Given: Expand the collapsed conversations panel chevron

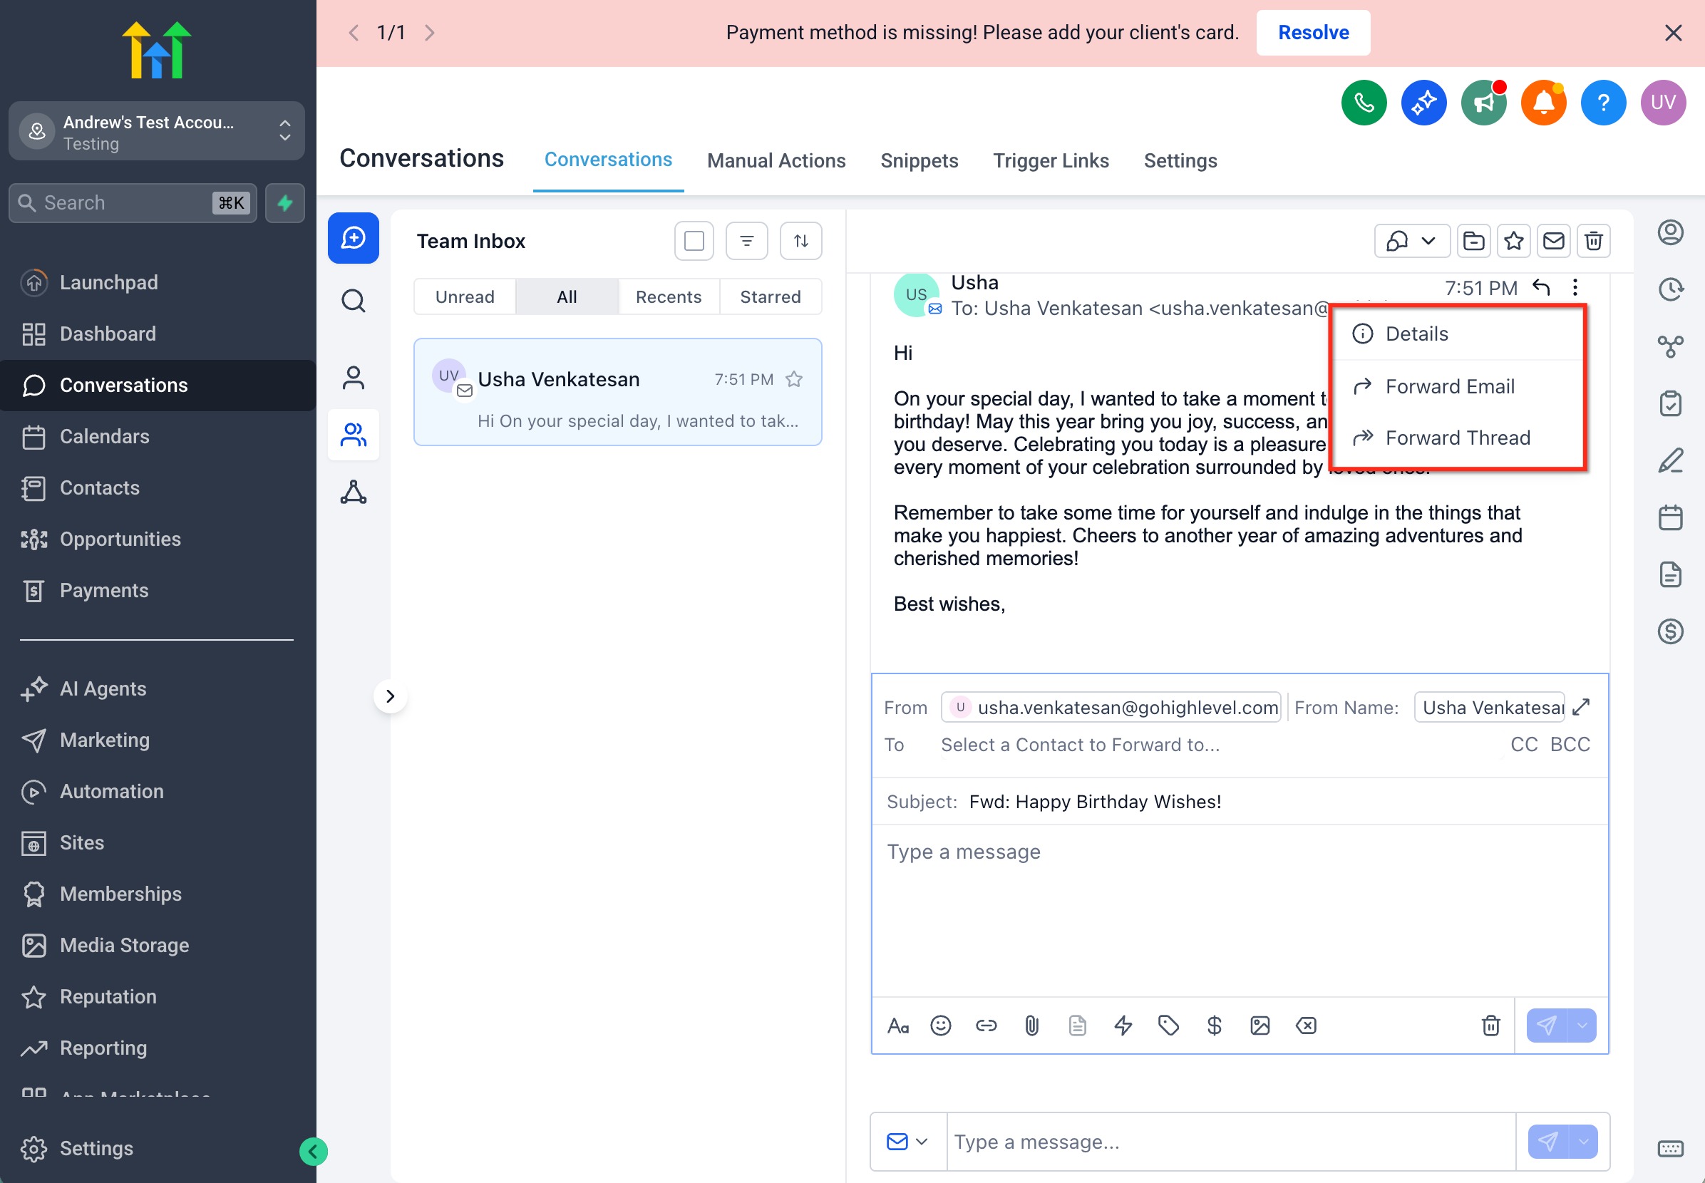Looking at the screenshot, I should [x=390, y=696].
